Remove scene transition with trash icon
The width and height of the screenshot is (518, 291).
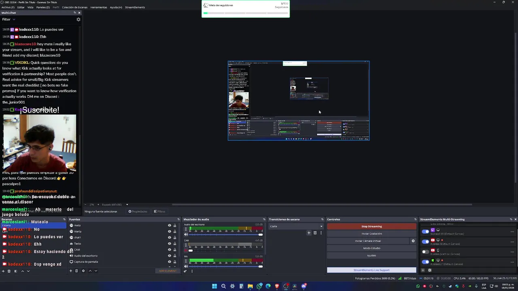(x=315, y=233)
